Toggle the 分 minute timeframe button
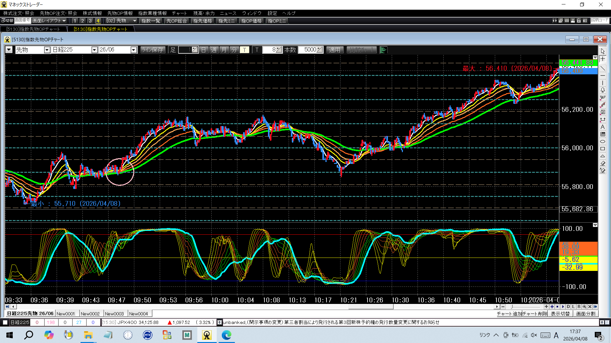The height and width of the screenshot is (343, 611). [234, 50]
